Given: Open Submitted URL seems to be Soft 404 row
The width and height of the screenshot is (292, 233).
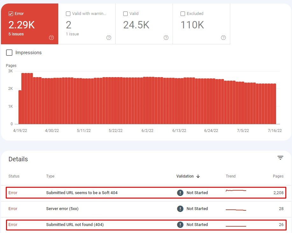Looking at the screenshot, I should (82, 193).
